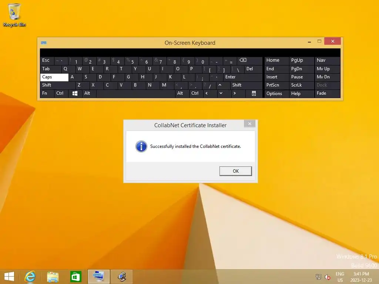Tap the Windows logo key on the keyboard
379x284 pixels.
(x=75, y=93)
